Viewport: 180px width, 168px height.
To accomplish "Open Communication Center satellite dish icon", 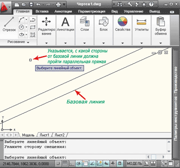I will click(137, 4).
